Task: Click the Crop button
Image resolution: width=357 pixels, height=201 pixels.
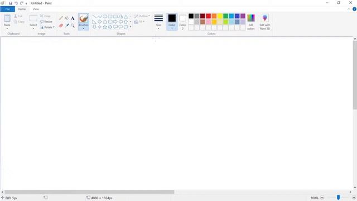Action: [x=45, y=16]
